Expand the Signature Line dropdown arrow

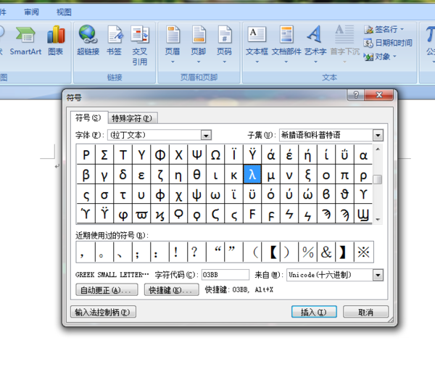402,29
